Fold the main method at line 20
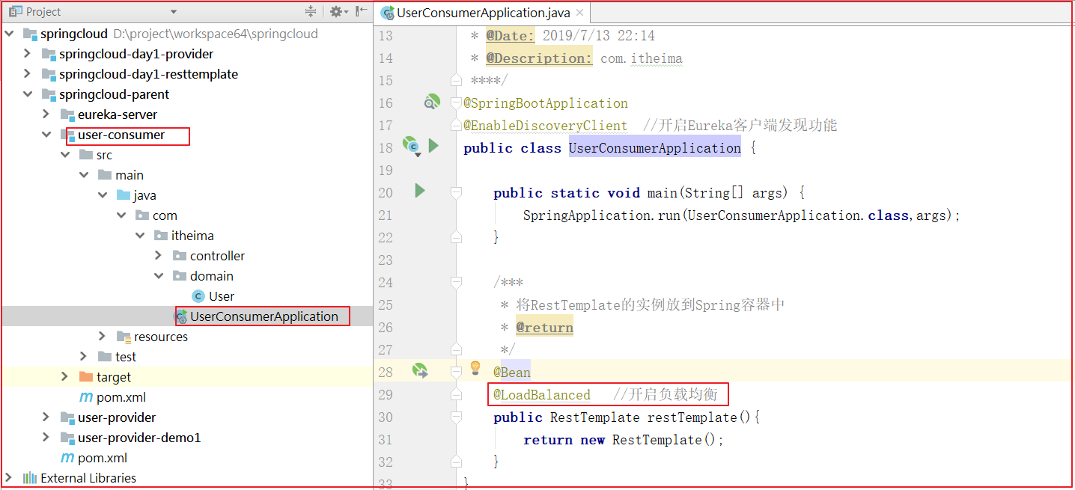1075x490 pixels. tap(456, 193)
